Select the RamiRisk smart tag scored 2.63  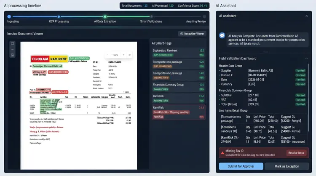[179, 98]
